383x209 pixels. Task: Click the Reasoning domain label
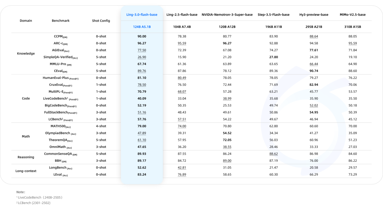click(x=26, y=157)
